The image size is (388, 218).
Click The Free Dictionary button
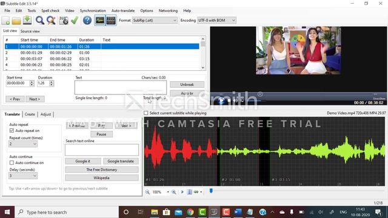pos(102,170)
